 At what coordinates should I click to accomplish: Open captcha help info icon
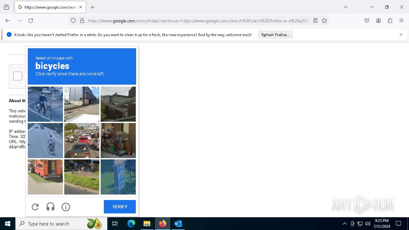tap(66, 207)
